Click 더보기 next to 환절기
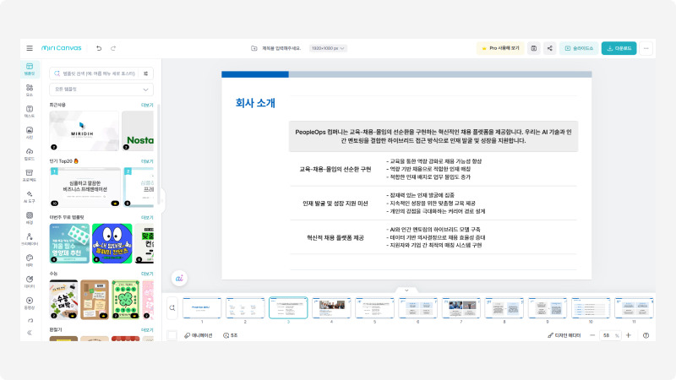Screen dimensions: 676x380 click(x=147, y=330)
